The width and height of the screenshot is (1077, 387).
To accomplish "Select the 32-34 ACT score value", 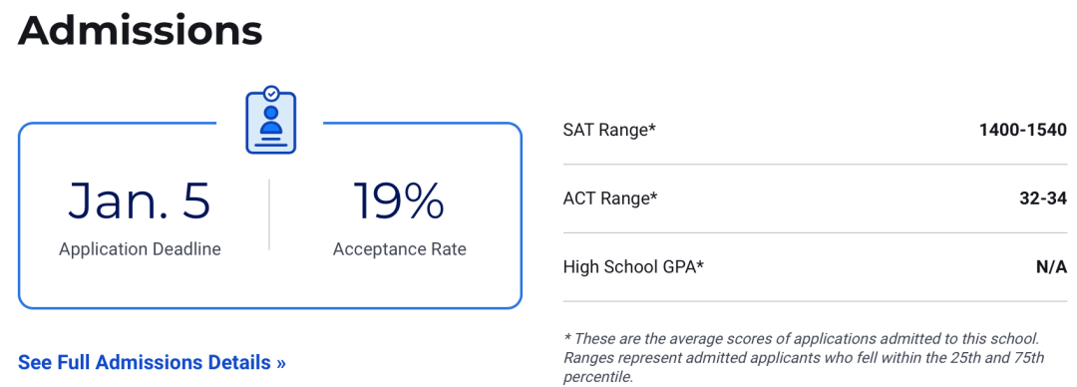I will pos(1043,197).
